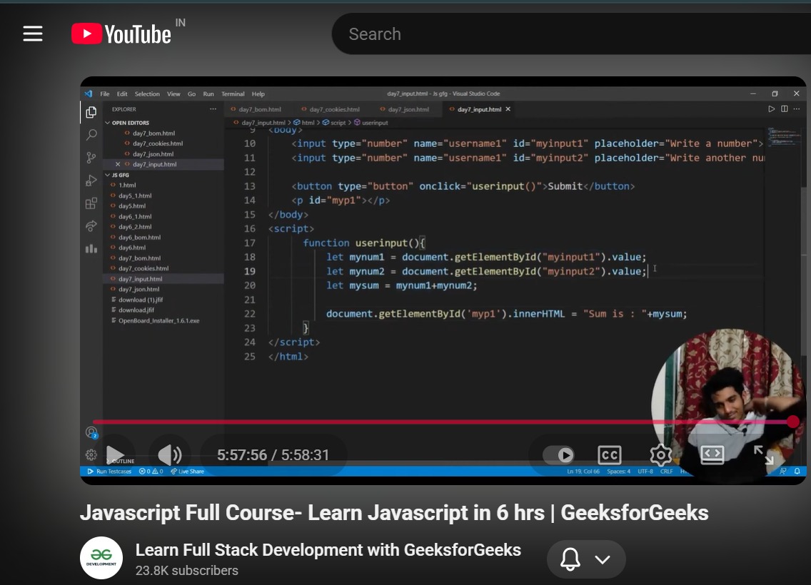Open VS Code Accounts icon
This screenshot has width=811, height=585.
point(91,432)
